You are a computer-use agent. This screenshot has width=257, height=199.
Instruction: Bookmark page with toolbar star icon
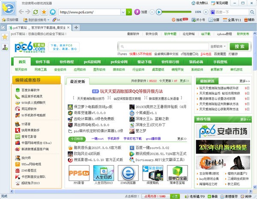point(44,12)
